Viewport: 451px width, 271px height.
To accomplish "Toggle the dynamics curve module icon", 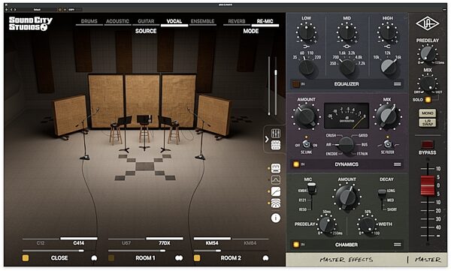I will tap(276, 191).
